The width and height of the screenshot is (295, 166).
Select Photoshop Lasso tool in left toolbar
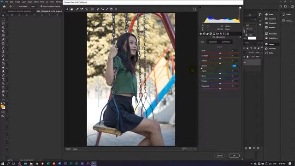point(3,24)
